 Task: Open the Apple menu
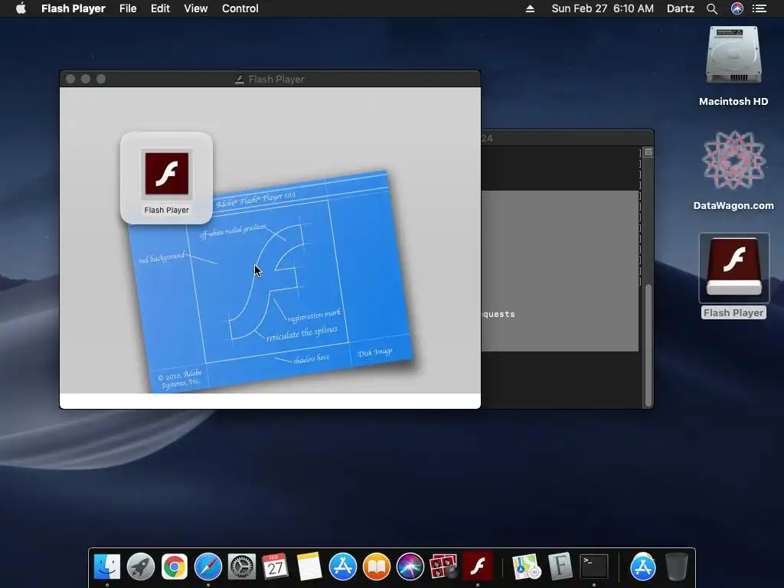(21, 8)
